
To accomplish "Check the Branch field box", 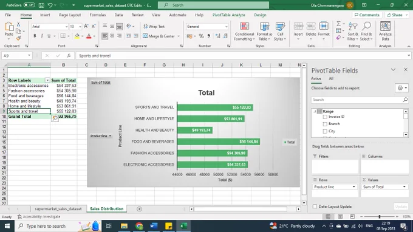I will (325, 124).
